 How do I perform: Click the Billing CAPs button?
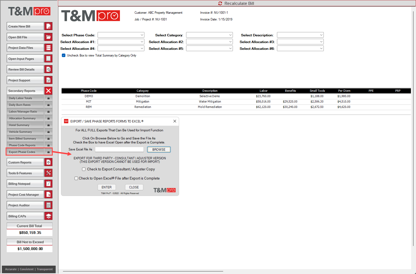(x=25, y=216)
